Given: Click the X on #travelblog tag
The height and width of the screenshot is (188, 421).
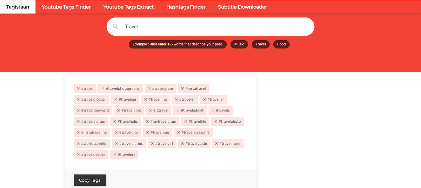Looking at the screenshot, I should tap(118, 110).
